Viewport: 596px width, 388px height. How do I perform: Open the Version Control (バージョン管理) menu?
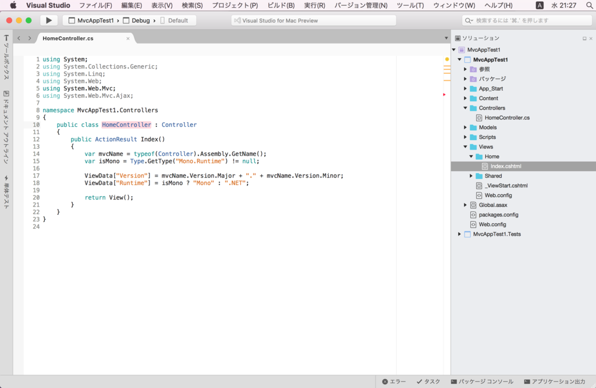click(361, 5)
